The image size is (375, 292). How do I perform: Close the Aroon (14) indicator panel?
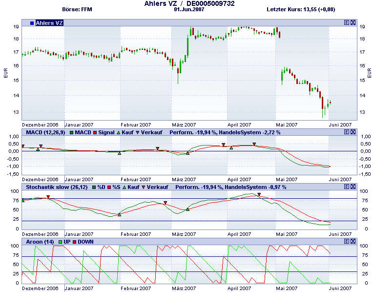coord(353,241)
